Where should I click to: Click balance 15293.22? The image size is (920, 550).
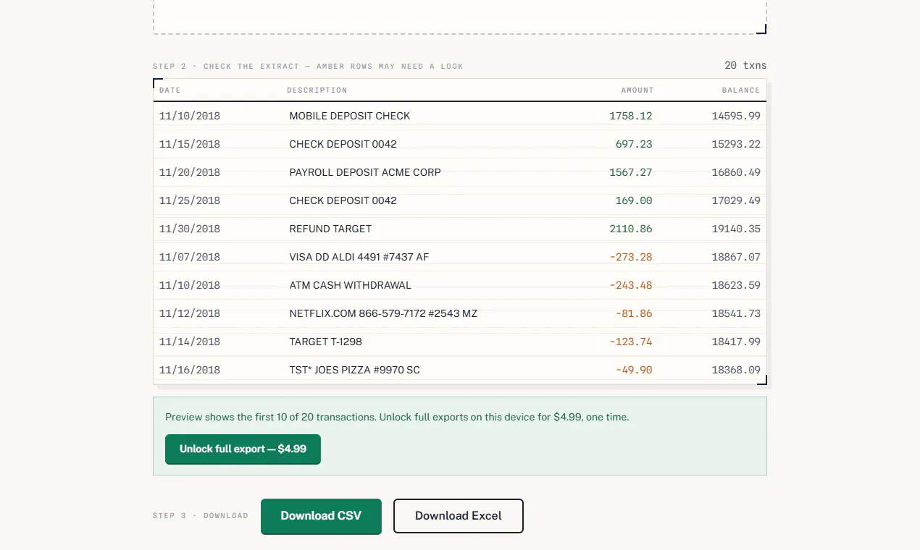736,144
